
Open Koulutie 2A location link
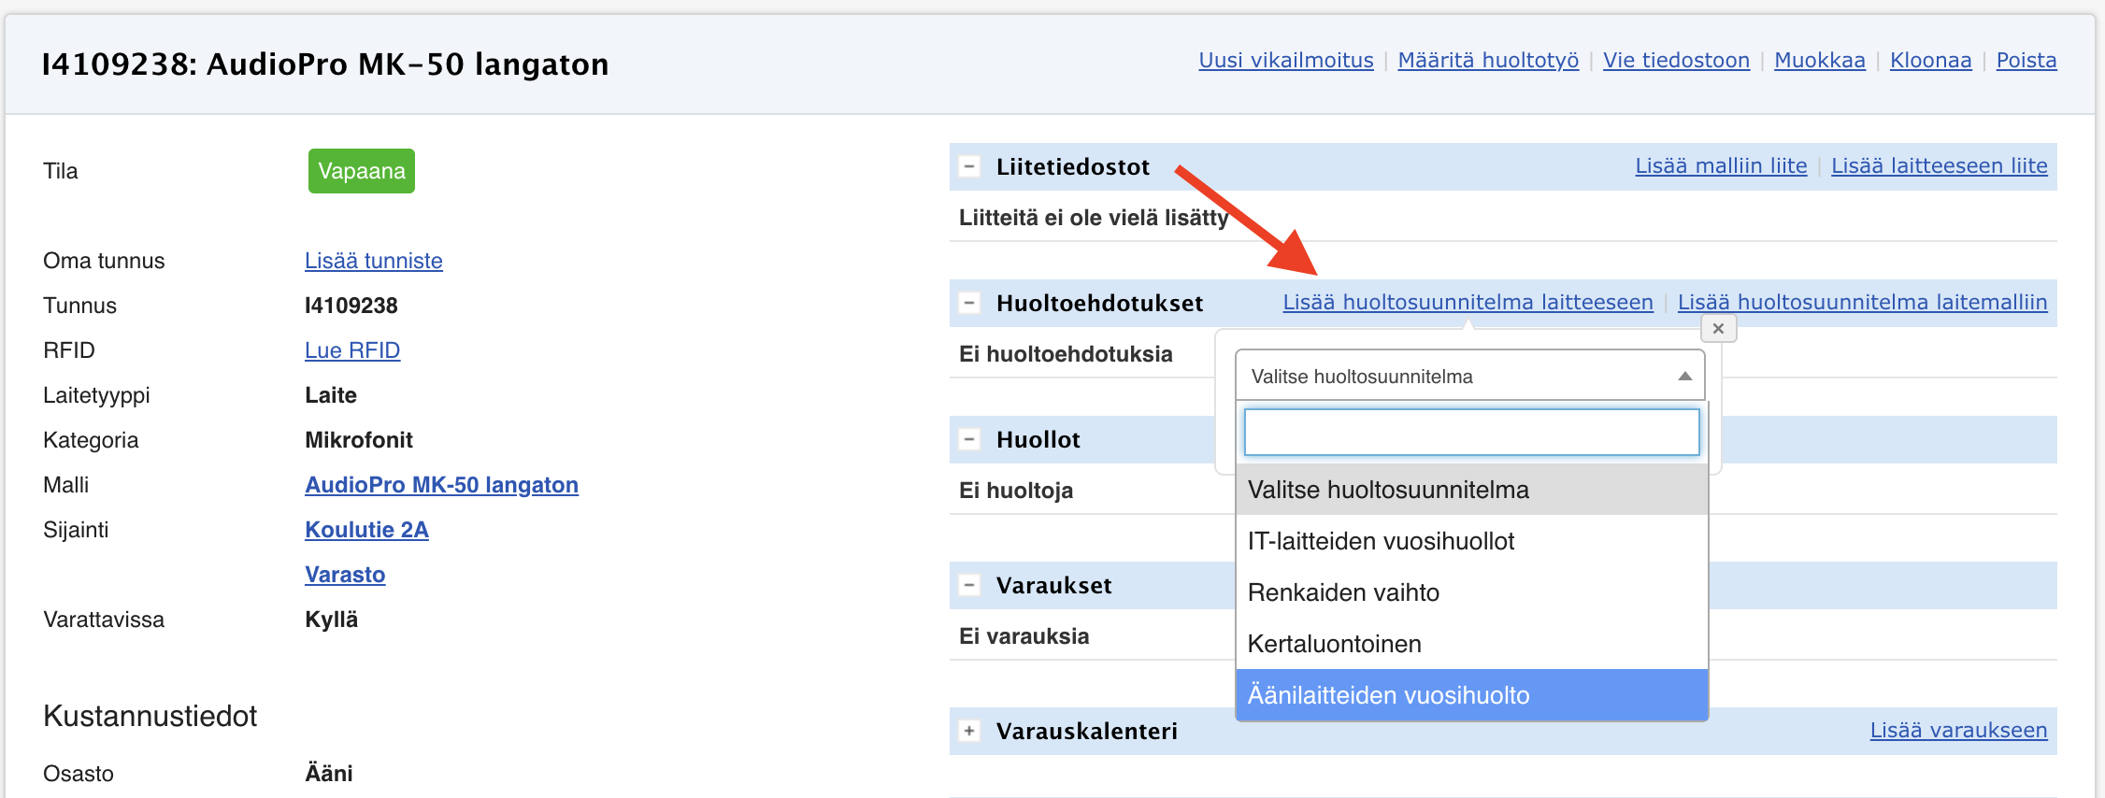tap(366, 530)
